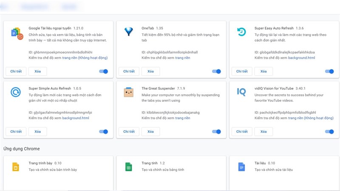This screenshot has height=191, width=340.
Task: Click the OneTab funnel icon
Action: tap(129, 31)
